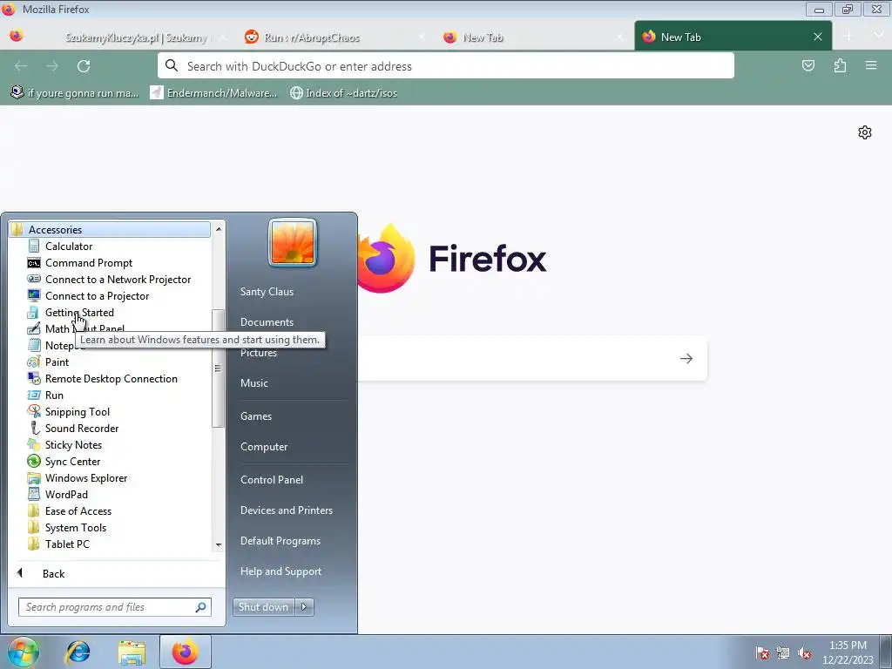Click the taskbar clock
This screenshot has width=892, height=669.
tap(848, 652)
